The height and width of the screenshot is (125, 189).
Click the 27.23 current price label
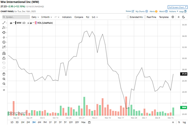[x=184, y=74]
